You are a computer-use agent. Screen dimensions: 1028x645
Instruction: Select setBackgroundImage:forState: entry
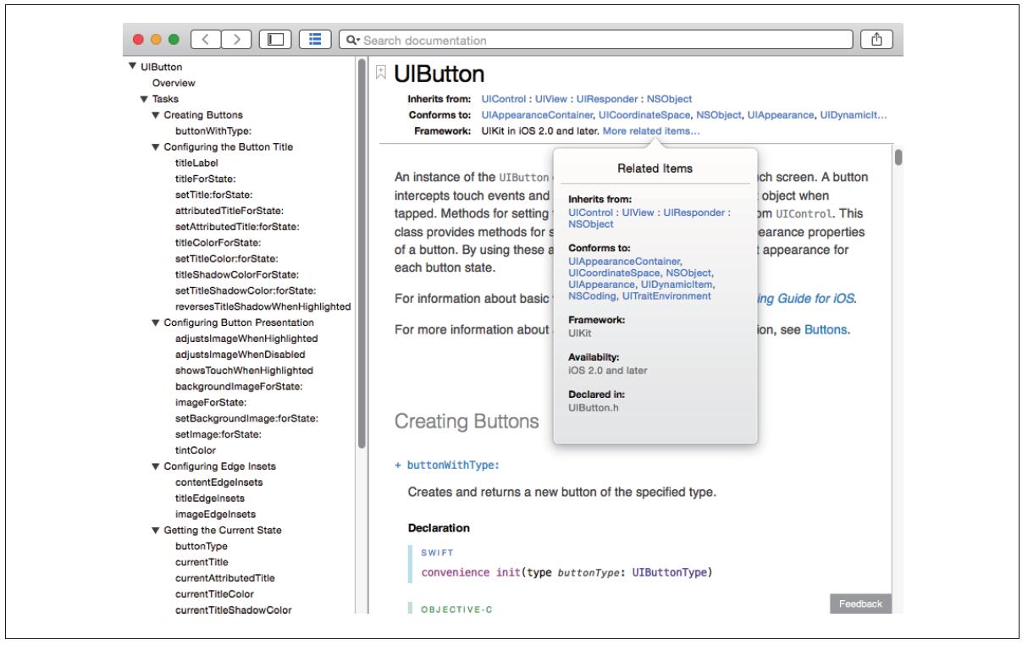pos(246,418)
